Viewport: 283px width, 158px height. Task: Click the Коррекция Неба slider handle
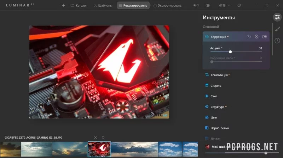click(212, 62)
